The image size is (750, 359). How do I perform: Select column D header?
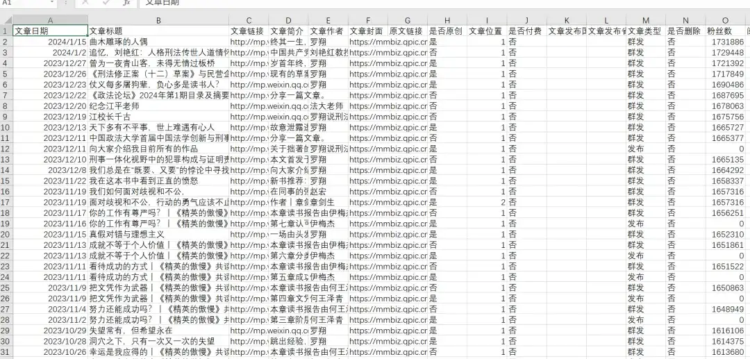click(288, 21)
